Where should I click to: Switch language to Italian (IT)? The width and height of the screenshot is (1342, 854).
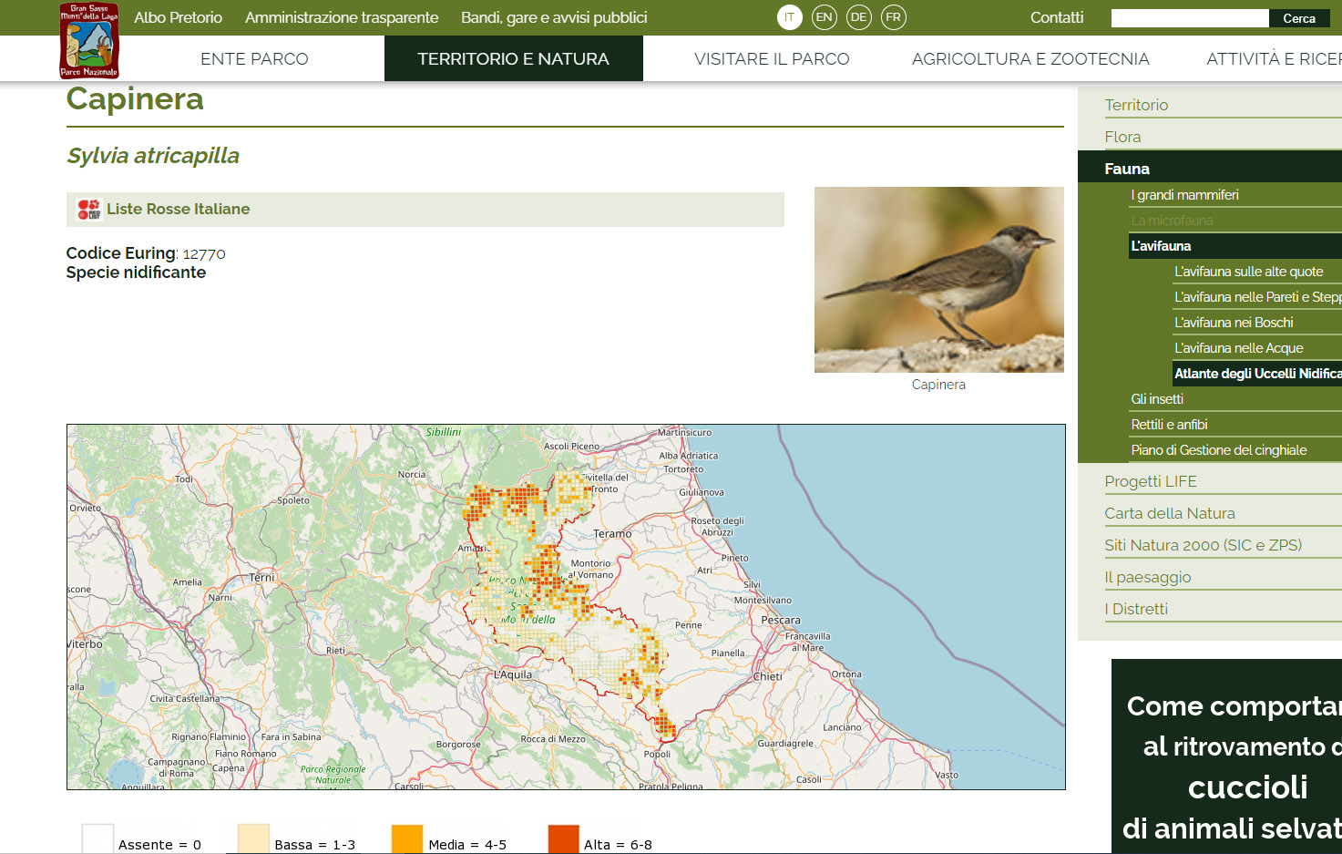pyautogui.click(x=790, y=17)
